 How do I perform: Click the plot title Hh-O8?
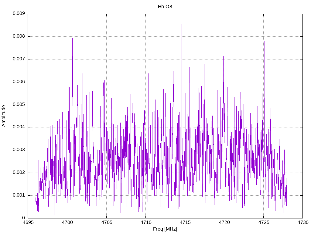(x=165, y=7)
